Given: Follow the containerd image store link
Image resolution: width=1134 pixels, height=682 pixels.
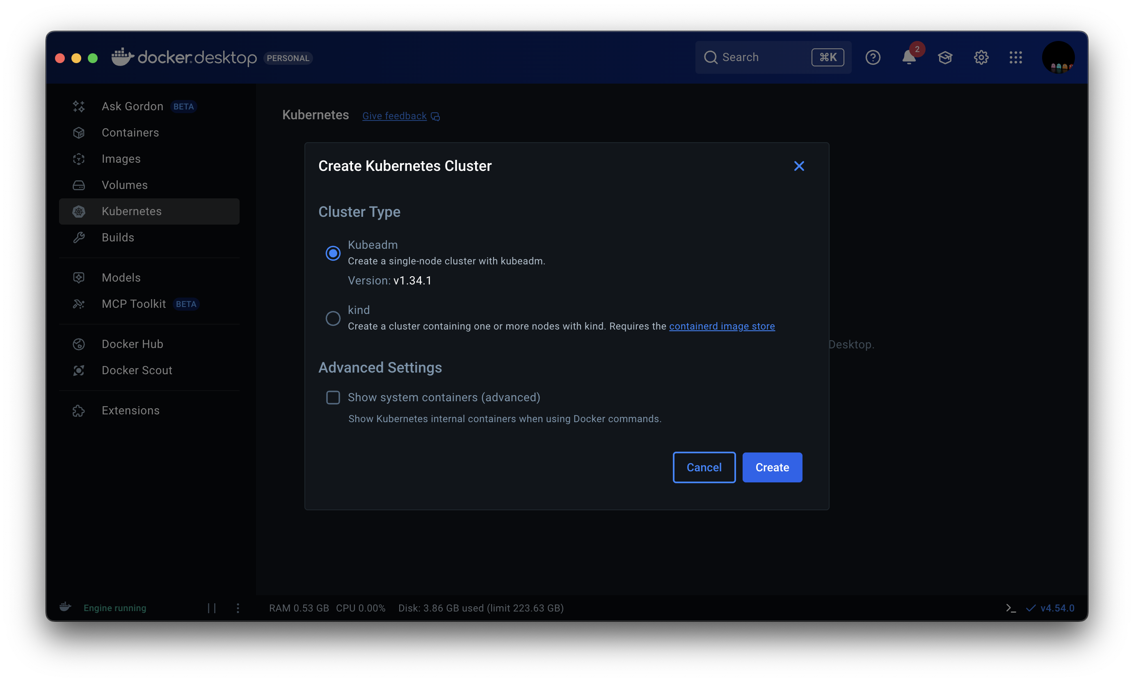Looking at the screenshot, I should pyautogui.click(x=721, y=326).
